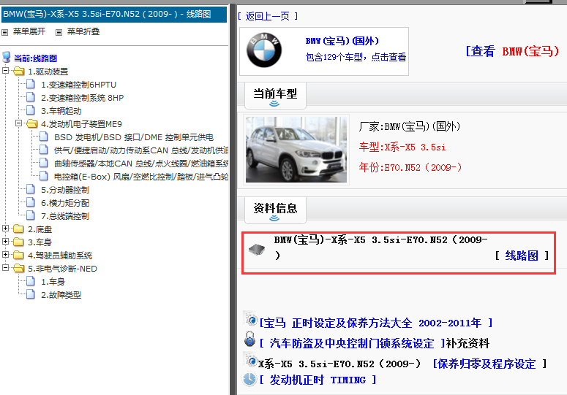Open 汽车防盗及中央控制门锁系统设定 link
The width and height of the screenshot is (567, 395).
[x=352, y=343]
